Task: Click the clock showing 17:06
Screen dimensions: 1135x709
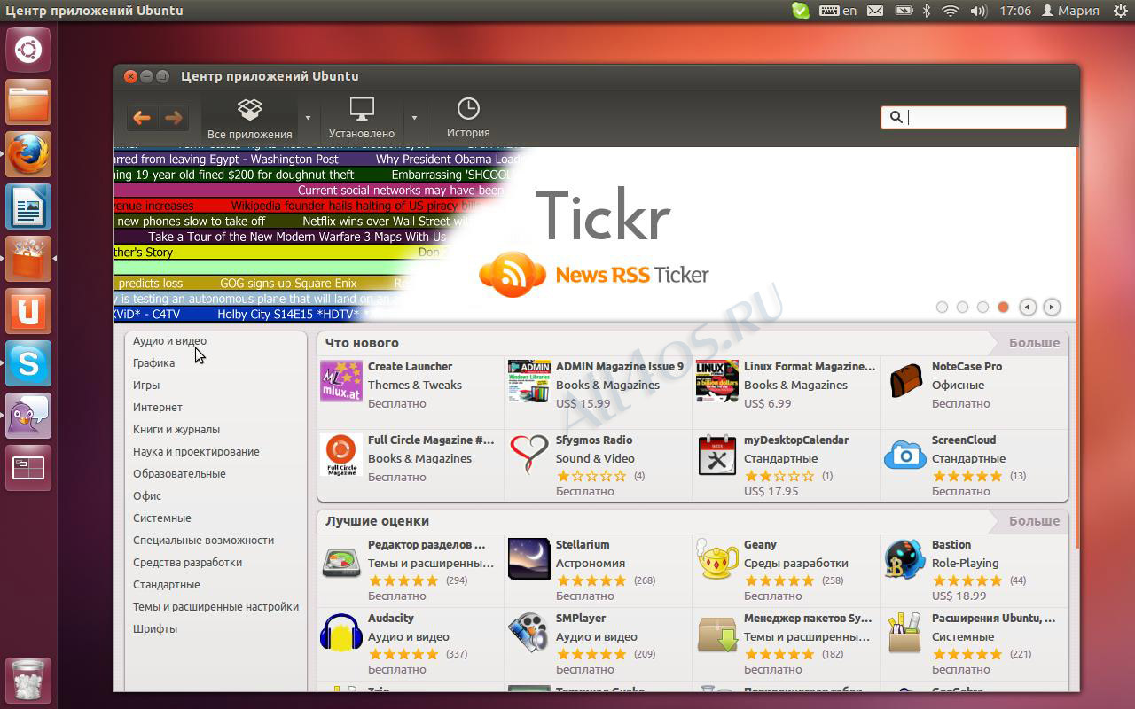Action: point(1014,11)
